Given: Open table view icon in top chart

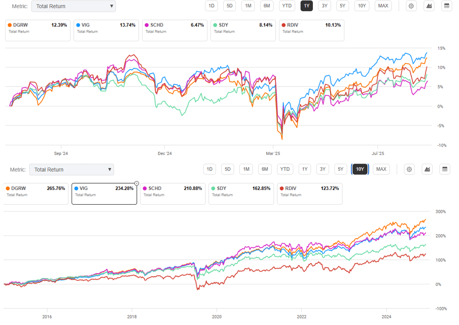Looking at the screenshot, I should coord(447,6).
